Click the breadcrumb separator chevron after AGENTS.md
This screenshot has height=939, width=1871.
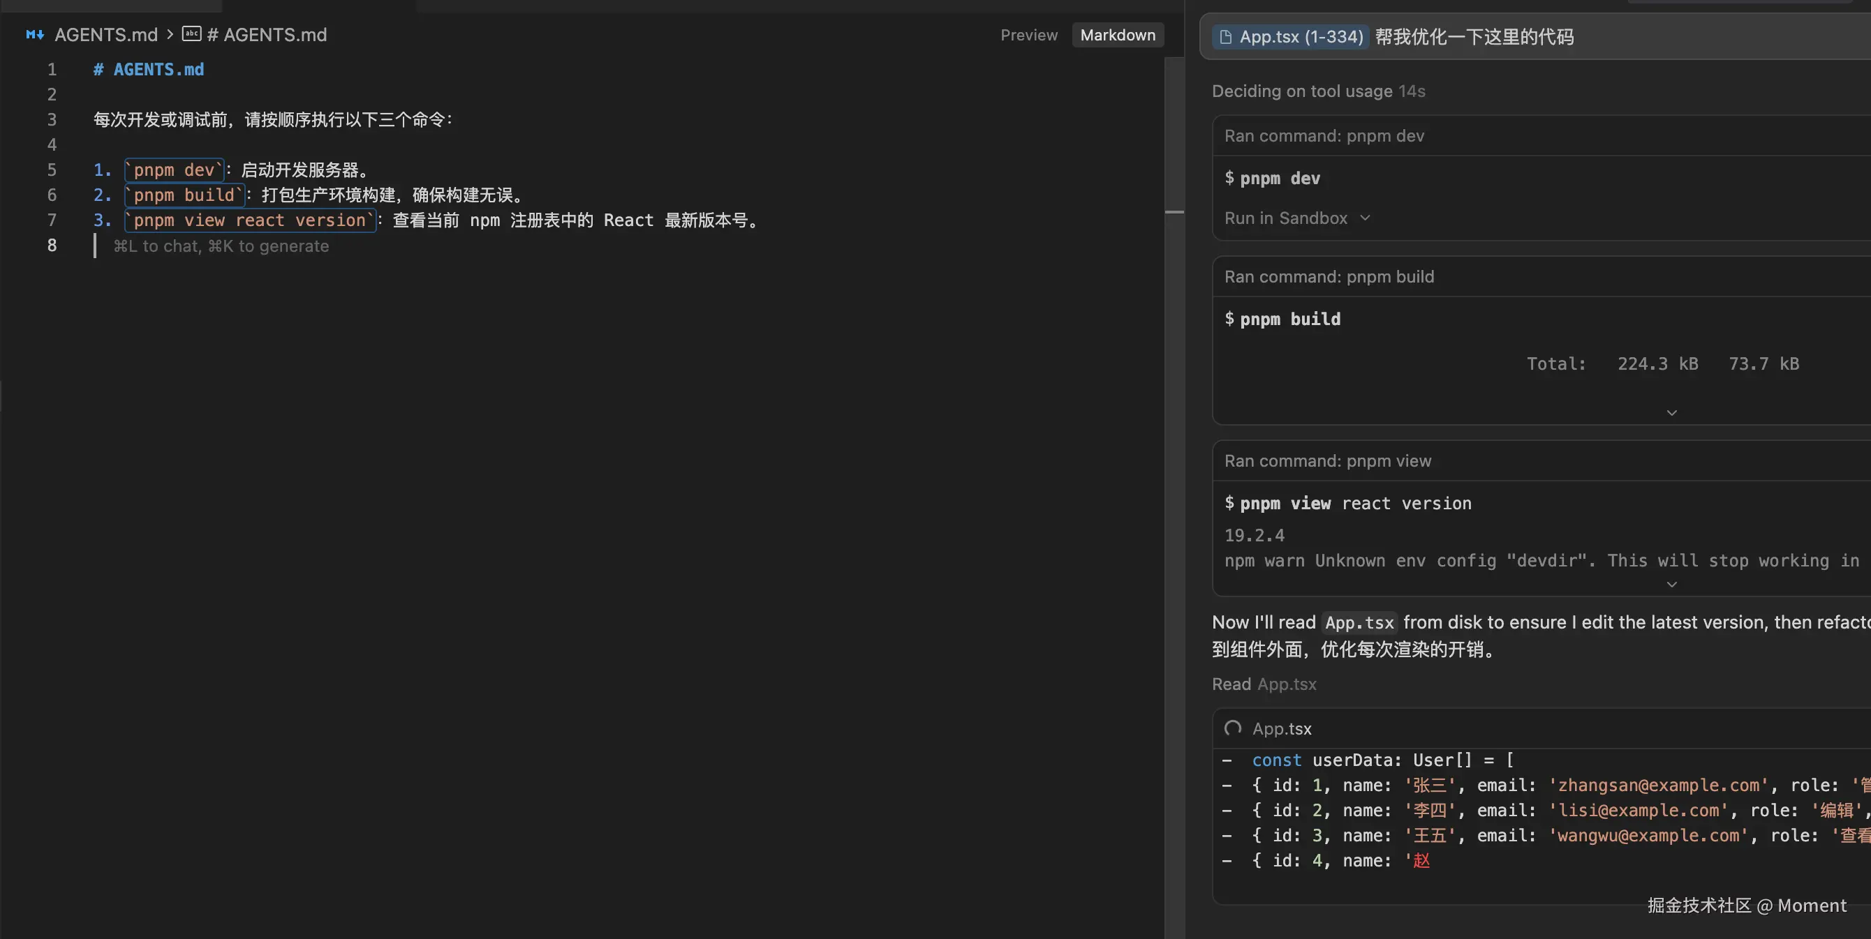(170, 34)
